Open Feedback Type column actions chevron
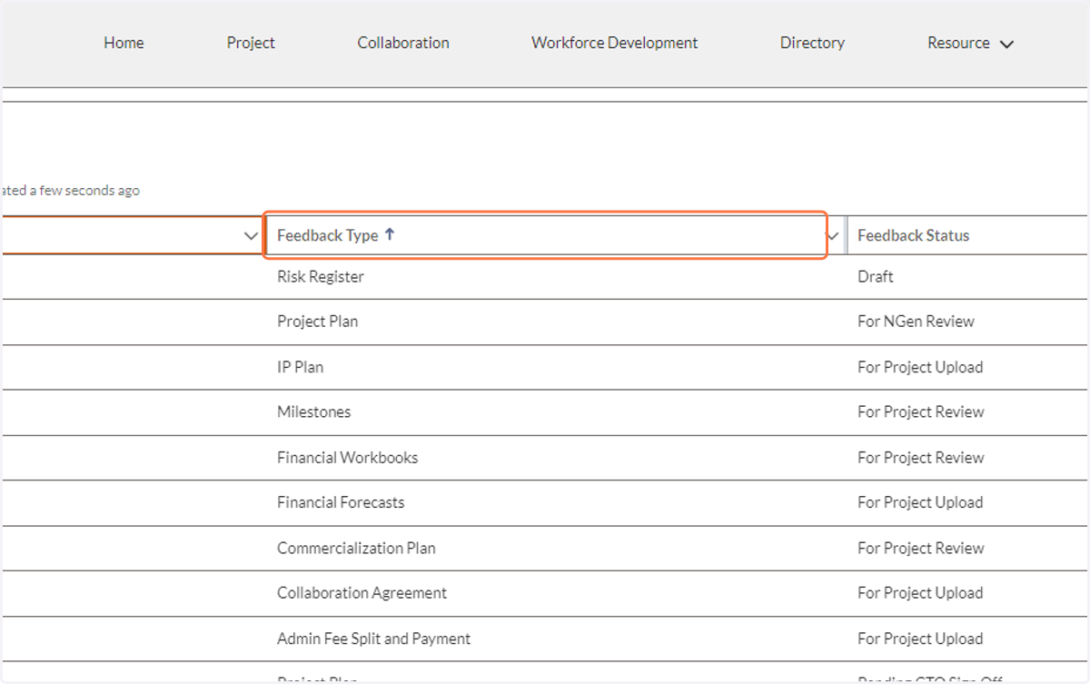1090x684 pixels. pyautogui.click(x=832, y=235)
